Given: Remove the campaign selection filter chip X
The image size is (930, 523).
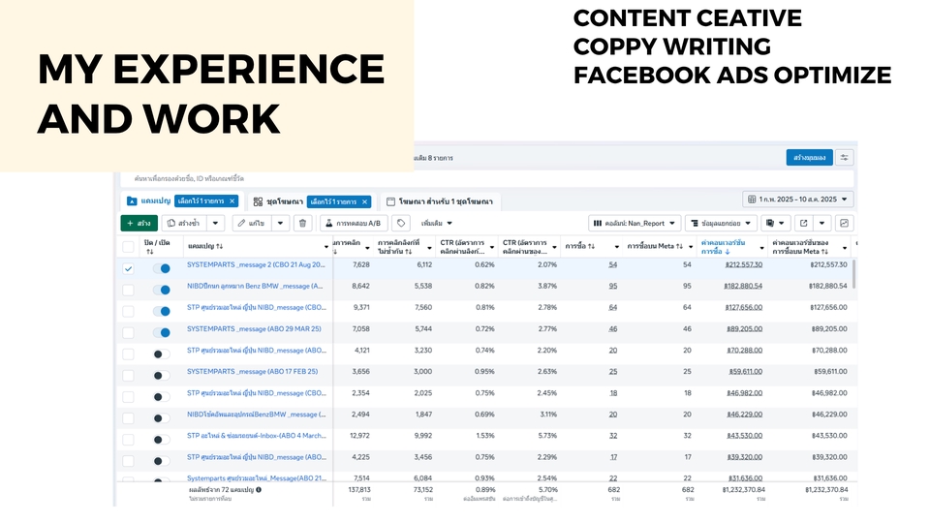Looking at the screenshot, I should [232, 201].
